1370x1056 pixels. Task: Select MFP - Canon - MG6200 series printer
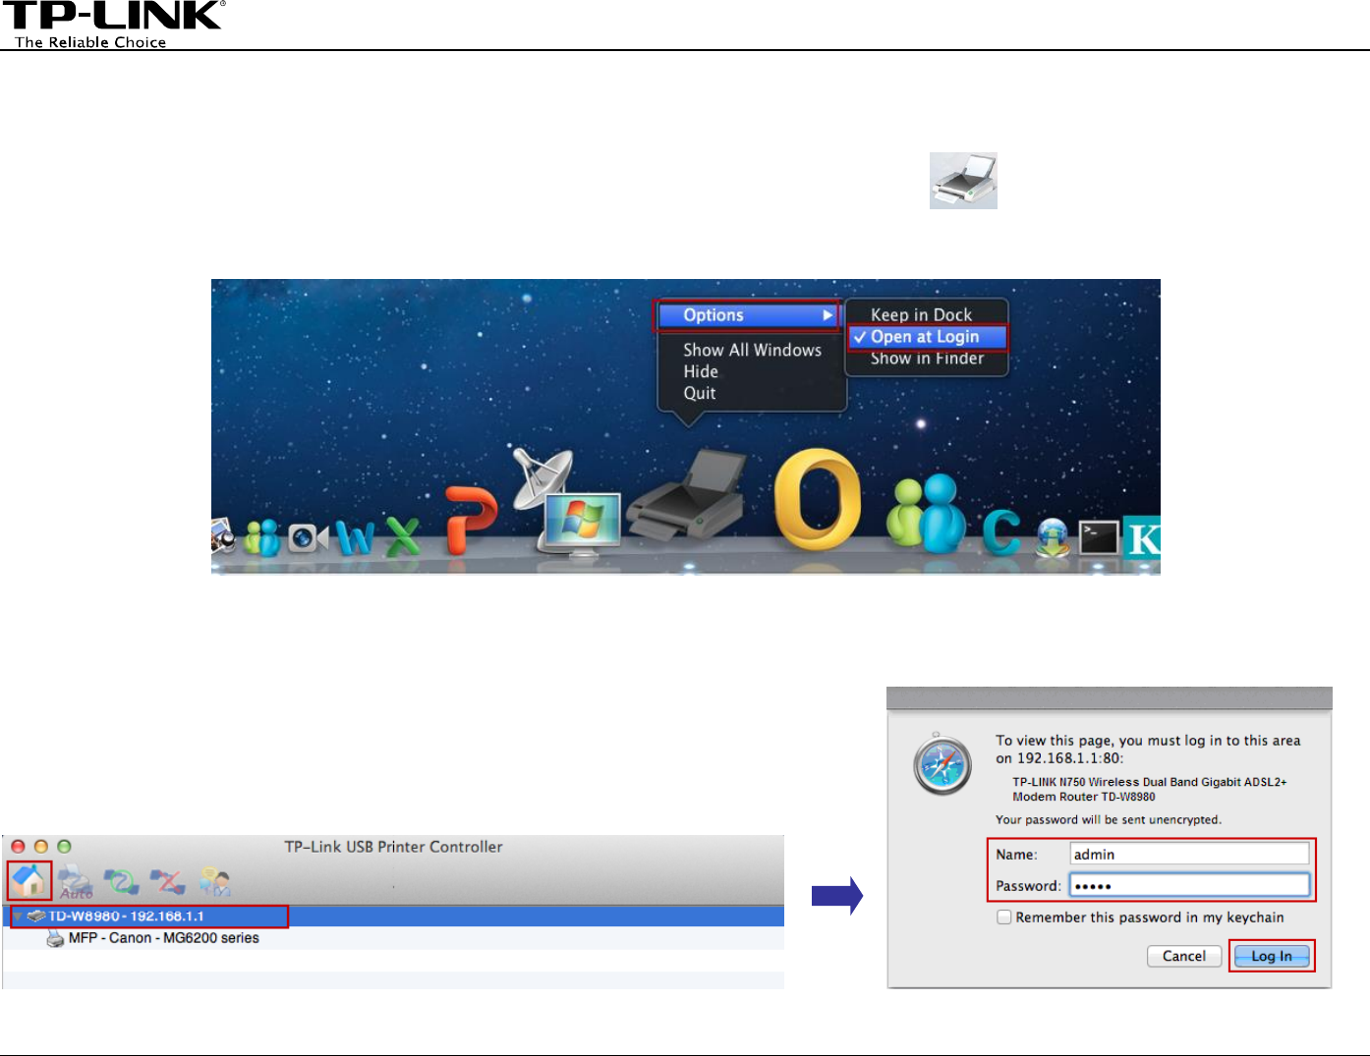click(x=163, y=938)
